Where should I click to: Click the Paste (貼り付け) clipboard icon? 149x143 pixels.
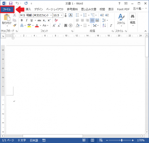point(7,17)
